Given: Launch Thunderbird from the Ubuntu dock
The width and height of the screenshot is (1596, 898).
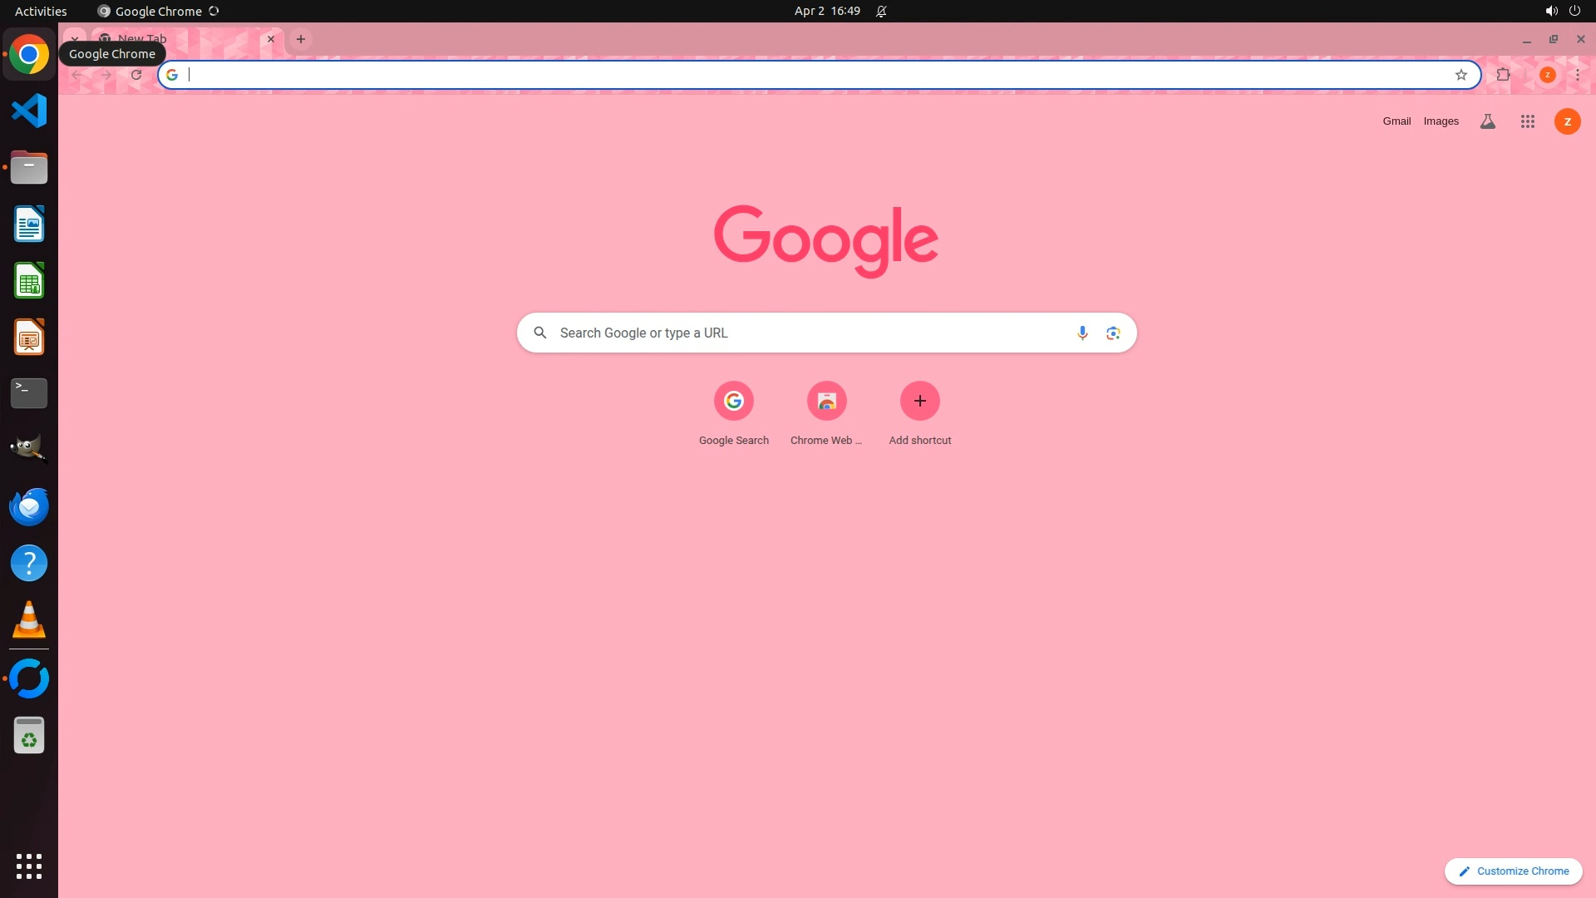Looking at the screenshot, I should click(29, 507).
